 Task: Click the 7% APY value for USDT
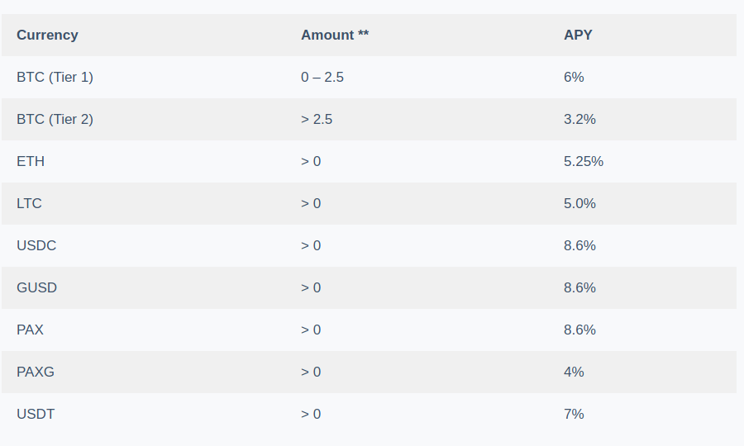[x=574, y=415]
